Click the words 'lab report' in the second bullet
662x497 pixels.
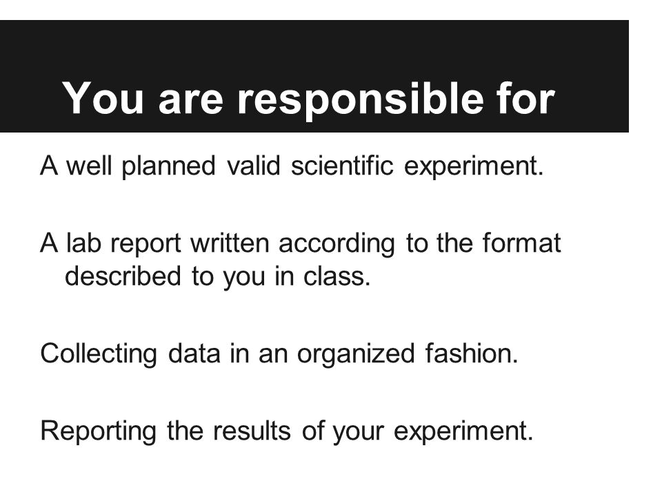click(123, 244)
